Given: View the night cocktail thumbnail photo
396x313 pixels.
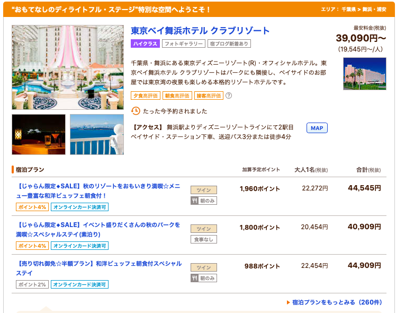Looking at the screenshot, I should point(39,134).
